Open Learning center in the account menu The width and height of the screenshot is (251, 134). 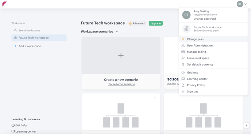[x=213, y=79]
